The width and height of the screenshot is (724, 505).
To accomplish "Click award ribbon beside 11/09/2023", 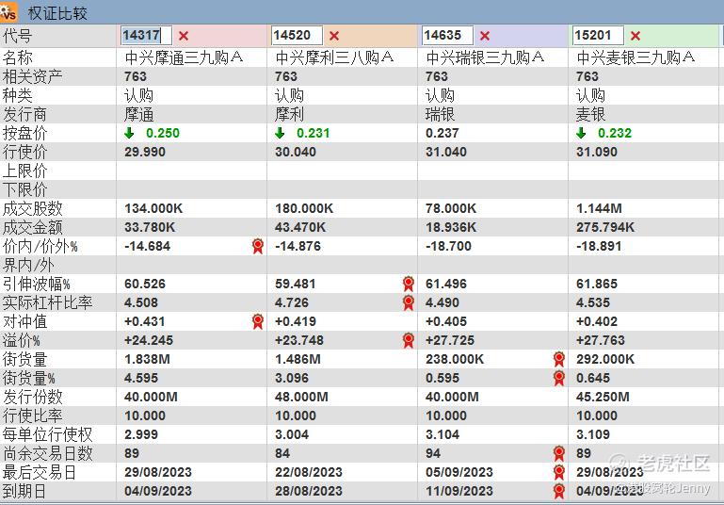I will (558, 491).
